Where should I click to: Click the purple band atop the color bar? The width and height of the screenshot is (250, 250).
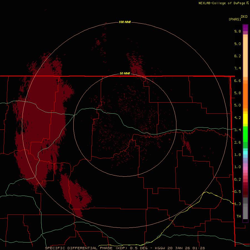pos(245,28)
